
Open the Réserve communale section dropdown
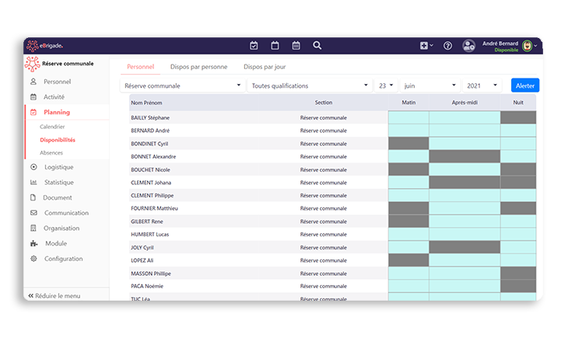click(183, 85)
